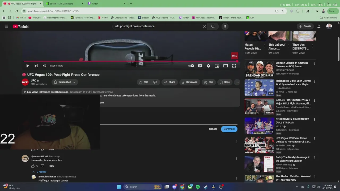This screenshot has width=340, height=191.
Task: Click the address bar URL
Action: 53,11
